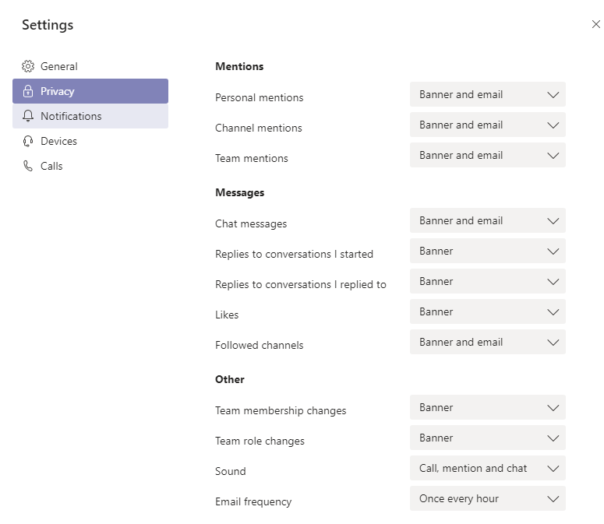Close the Settings dialog with X

point(596,24)
